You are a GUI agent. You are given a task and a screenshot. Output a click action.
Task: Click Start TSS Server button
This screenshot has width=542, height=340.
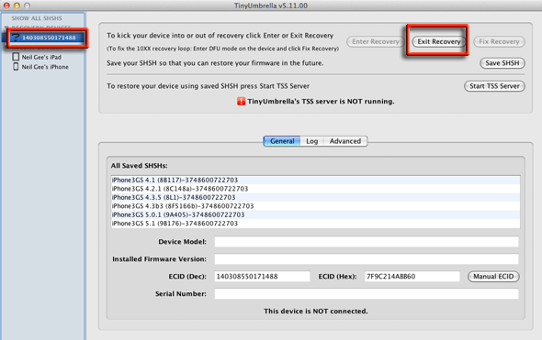pyautogui.click(x=494, y=86)
